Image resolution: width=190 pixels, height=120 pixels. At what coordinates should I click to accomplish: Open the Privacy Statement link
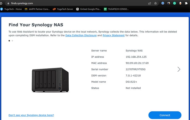tap(113, 35)
